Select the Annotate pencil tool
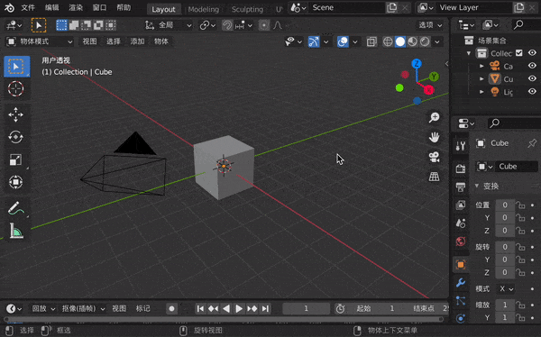Image resolution: width=541 pixels, height=337 pixels. 16,208
